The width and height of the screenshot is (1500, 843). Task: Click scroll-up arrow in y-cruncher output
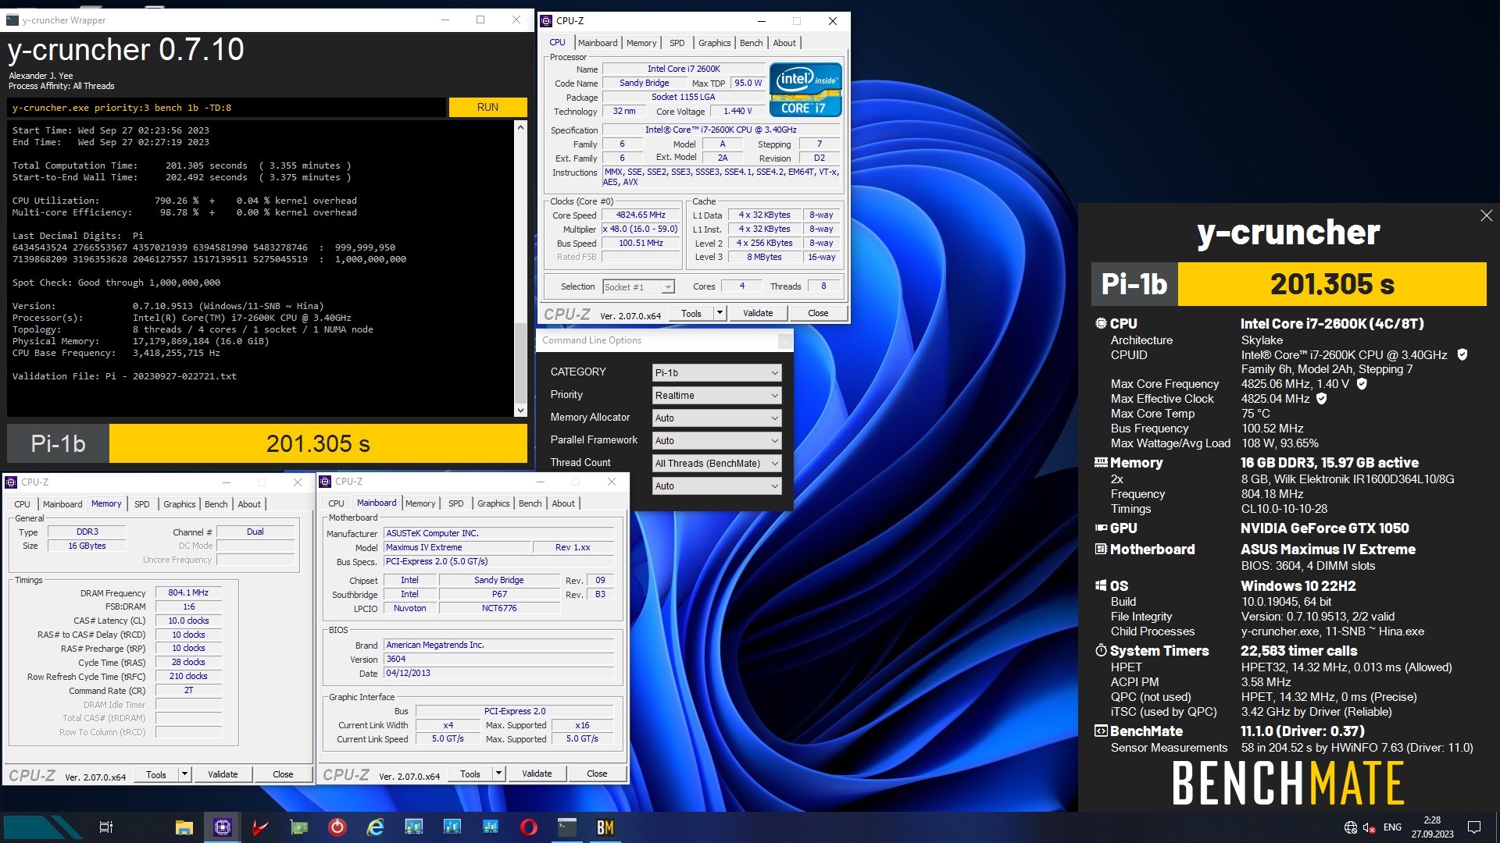pos(520,126)
